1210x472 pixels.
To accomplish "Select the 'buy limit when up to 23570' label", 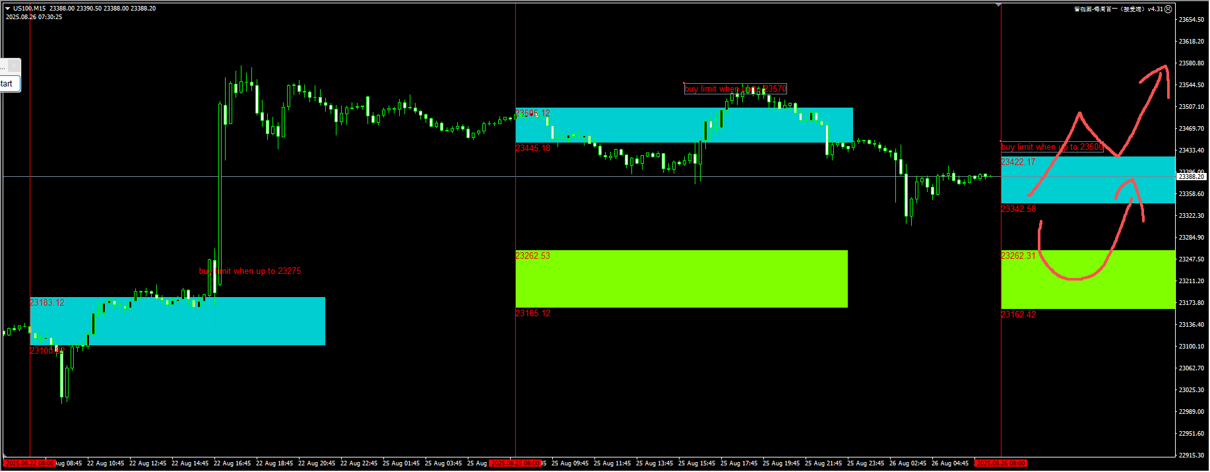I will pos(735,89).
